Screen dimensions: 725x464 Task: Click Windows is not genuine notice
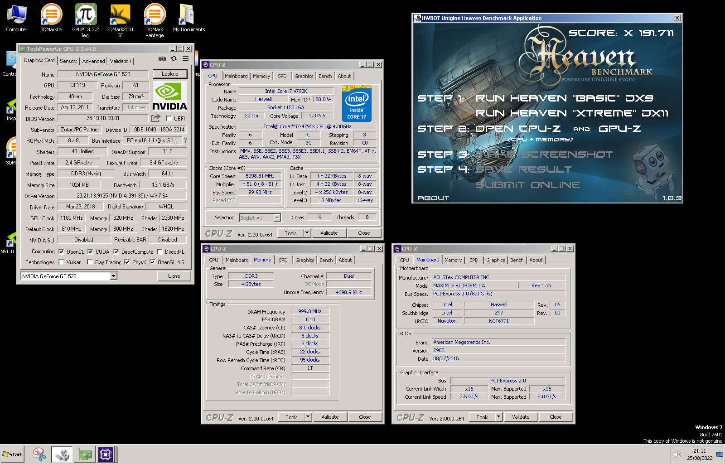(x=683, y=441)
